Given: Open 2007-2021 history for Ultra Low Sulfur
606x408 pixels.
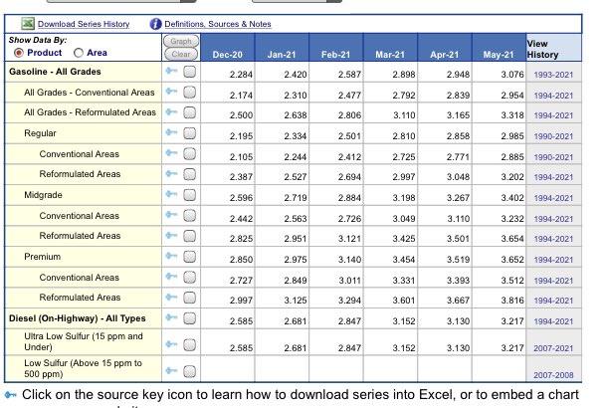Looking at the screenshot, I should pyautogui.click(x=553, y=348).
